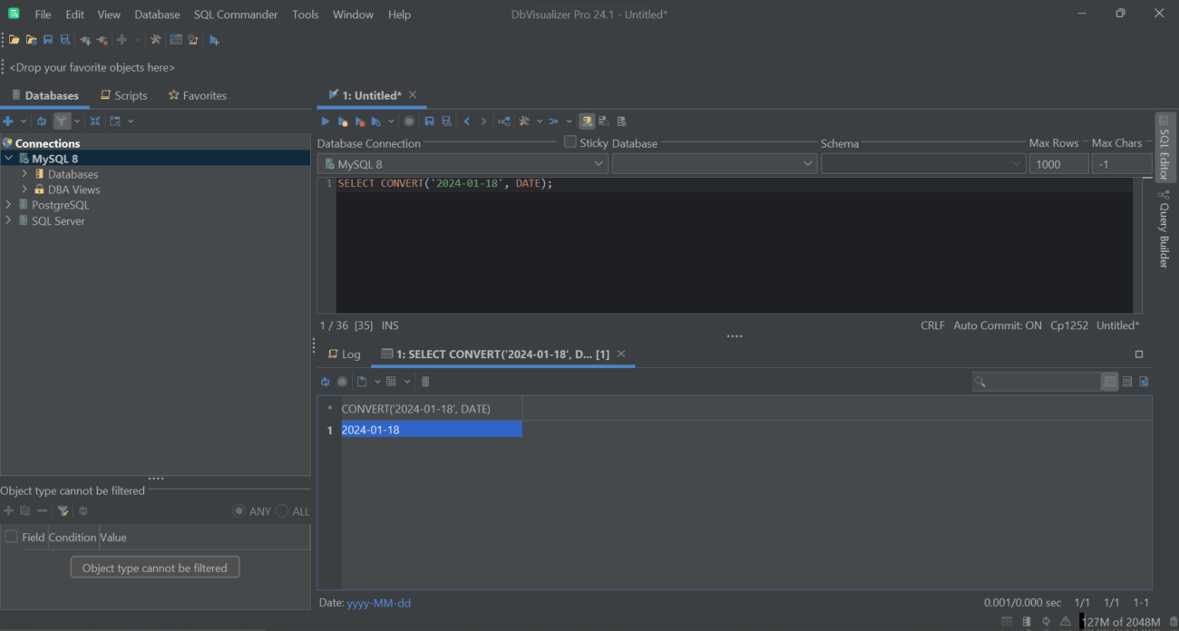
Task: Click the yyyy-MM-dd date format link
Action: (x=378, y=602)
